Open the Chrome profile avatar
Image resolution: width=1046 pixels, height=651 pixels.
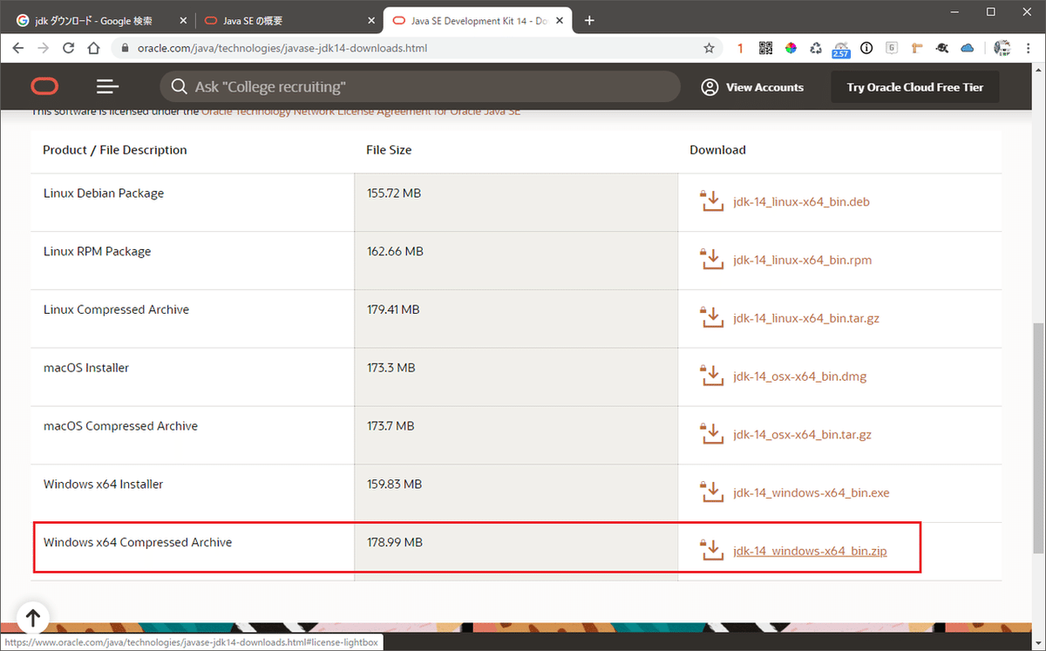[1002, 48]
